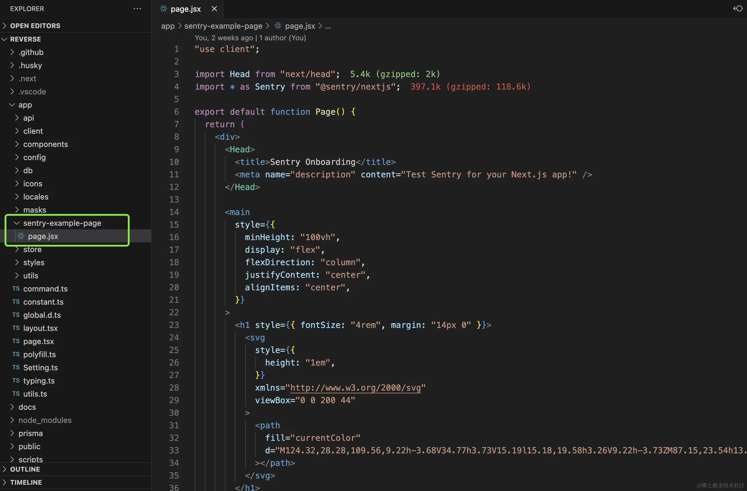Open layout.tsx in the file tree
Image resolution: width=747 pixels, height=491 pixels.
(x=40, y=328)
